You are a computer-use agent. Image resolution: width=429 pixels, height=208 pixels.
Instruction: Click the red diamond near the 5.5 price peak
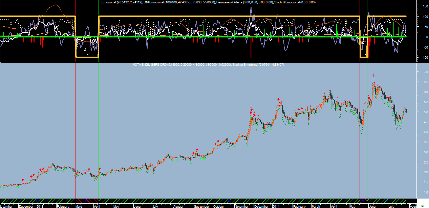(x=278, y=99)
